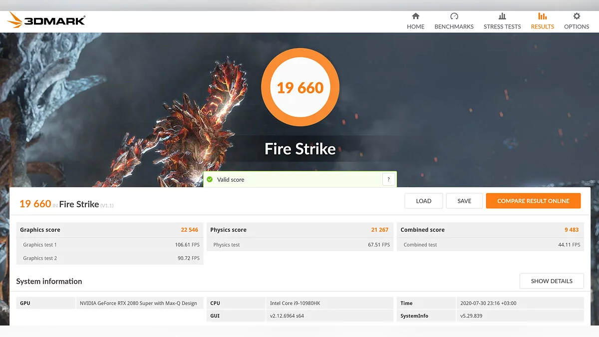Click the Graphics score value 22 546
This screenshot has width=599, height=337.
click(x=190, y=230)
